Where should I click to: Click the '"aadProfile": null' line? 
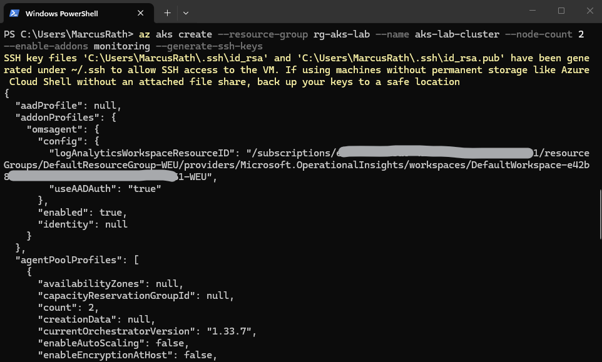[68, 106]
